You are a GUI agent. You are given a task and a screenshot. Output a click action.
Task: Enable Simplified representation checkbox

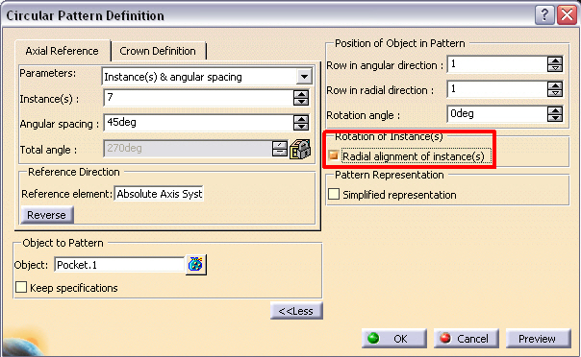(334, 194)
